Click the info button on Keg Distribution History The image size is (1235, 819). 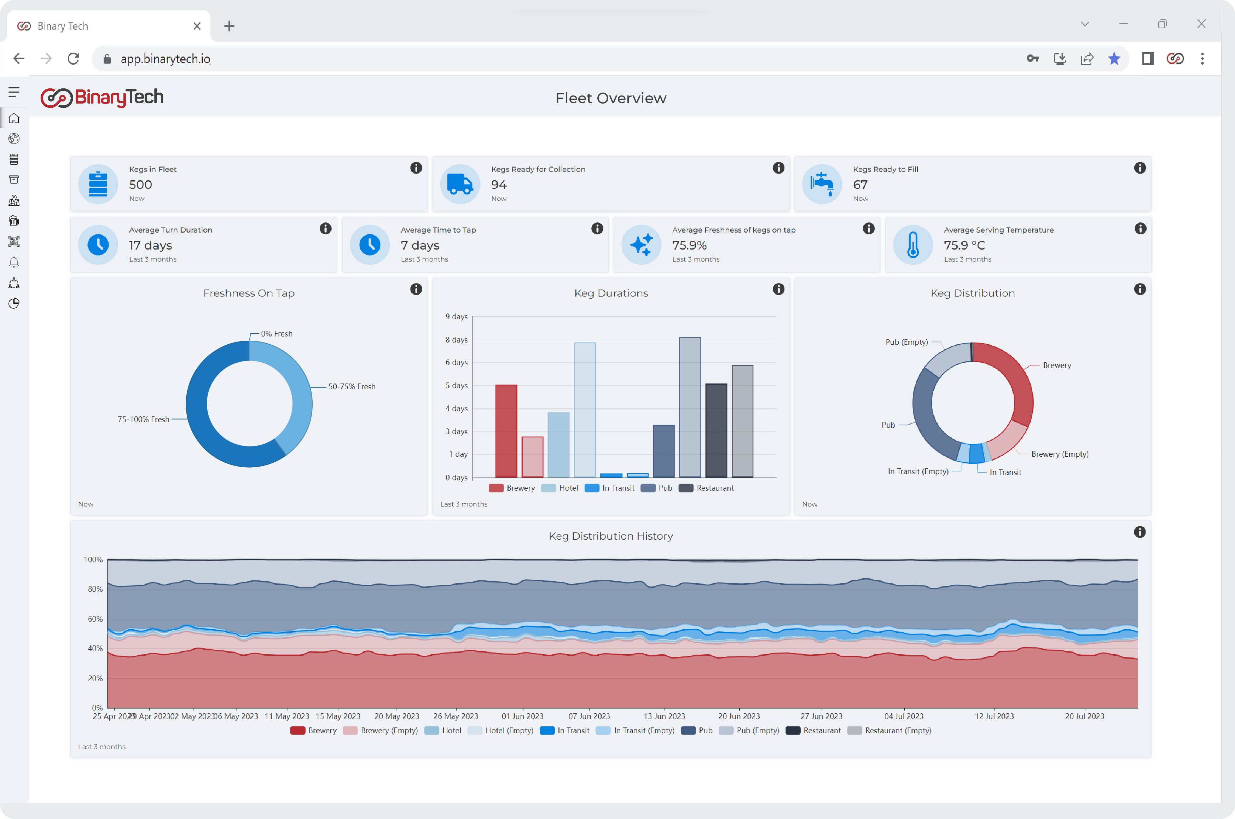(1141, 532)
